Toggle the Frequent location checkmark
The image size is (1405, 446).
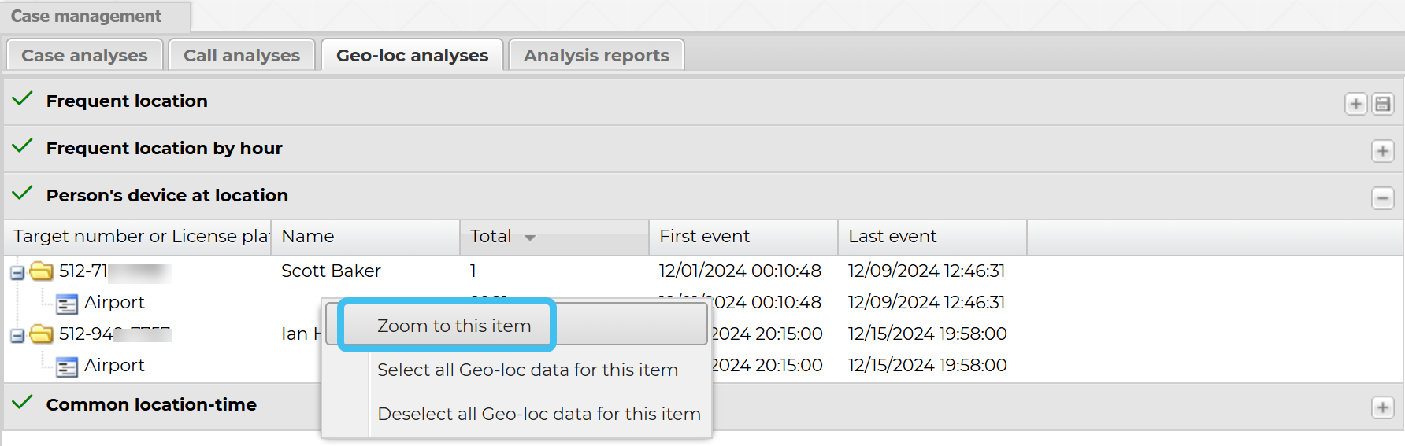(x=23, y=99)
